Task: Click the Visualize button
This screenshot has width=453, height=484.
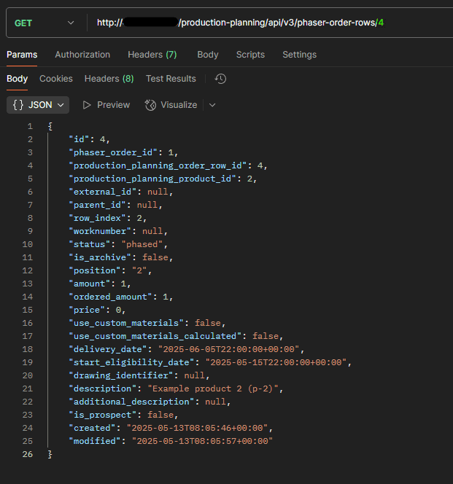Action: point(171,105)
